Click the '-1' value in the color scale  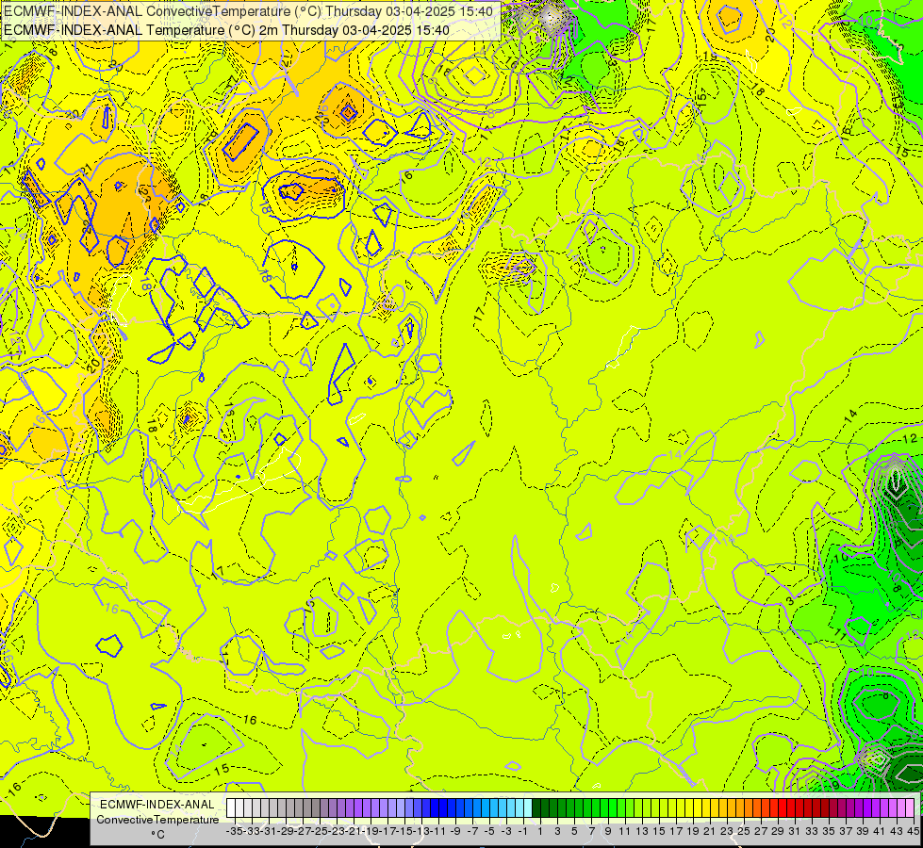coord(523,831)
